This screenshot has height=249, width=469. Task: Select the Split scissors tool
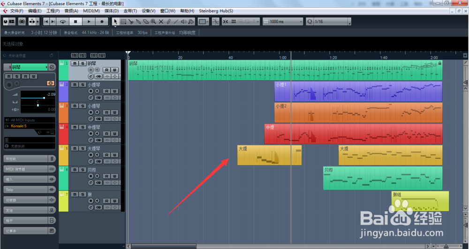131,22
